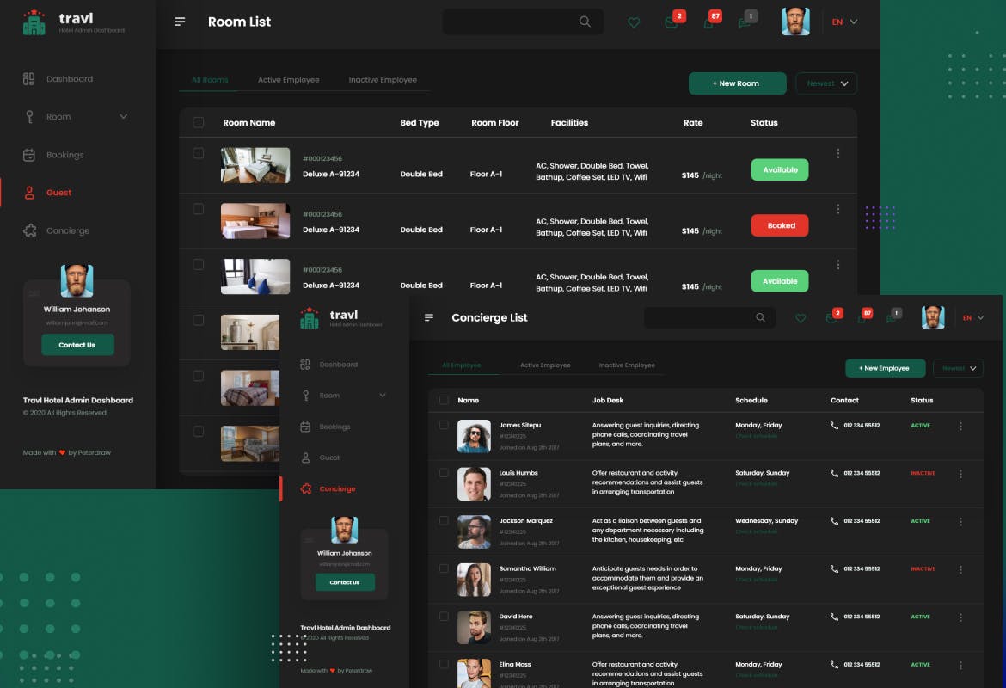Open more options for first Deluxe A-91234 Available row
This screenshot has height=688, width=1006.
tap(838, 153)
